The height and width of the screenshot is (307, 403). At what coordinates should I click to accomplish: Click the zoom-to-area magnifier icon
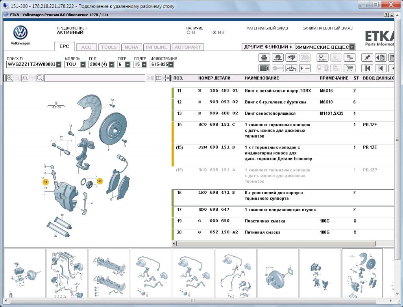tap(25, 78)
